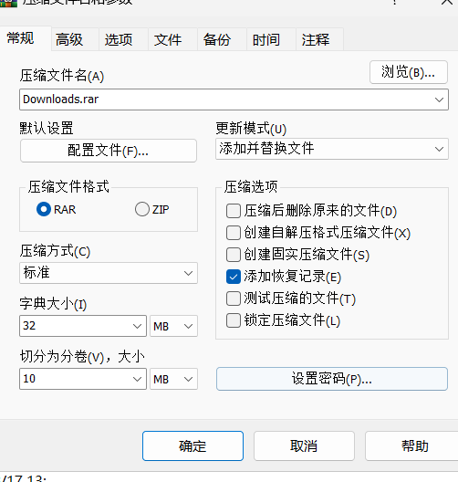
Task: Uncheck 添加恢复记录 checkbox
Action: (234, 277)
